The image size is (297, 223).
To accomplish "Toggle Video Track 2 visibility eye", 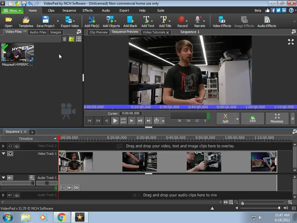I will [x=10, y=146].
